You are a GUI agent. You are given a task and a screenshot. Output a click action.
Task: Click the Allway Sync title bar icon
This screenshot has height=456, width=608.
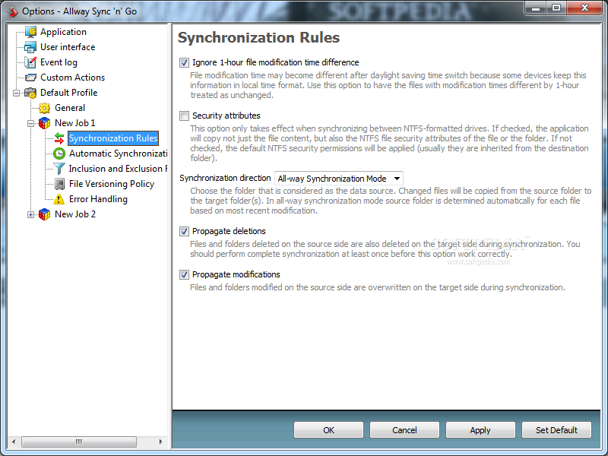point(12,11)
